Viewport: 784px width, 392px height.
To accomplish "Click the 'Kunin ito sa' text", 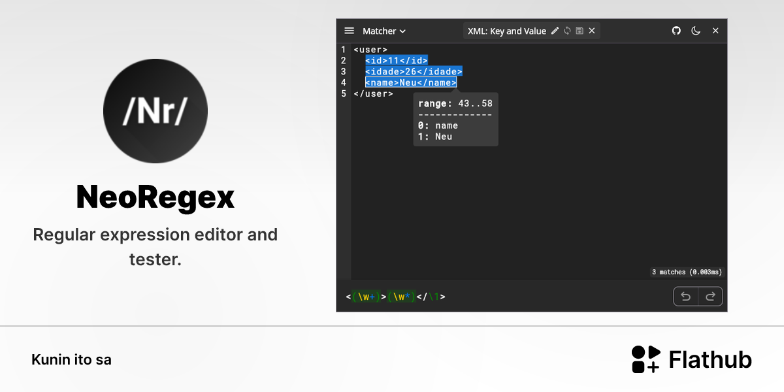I will [x=71, y=359].
